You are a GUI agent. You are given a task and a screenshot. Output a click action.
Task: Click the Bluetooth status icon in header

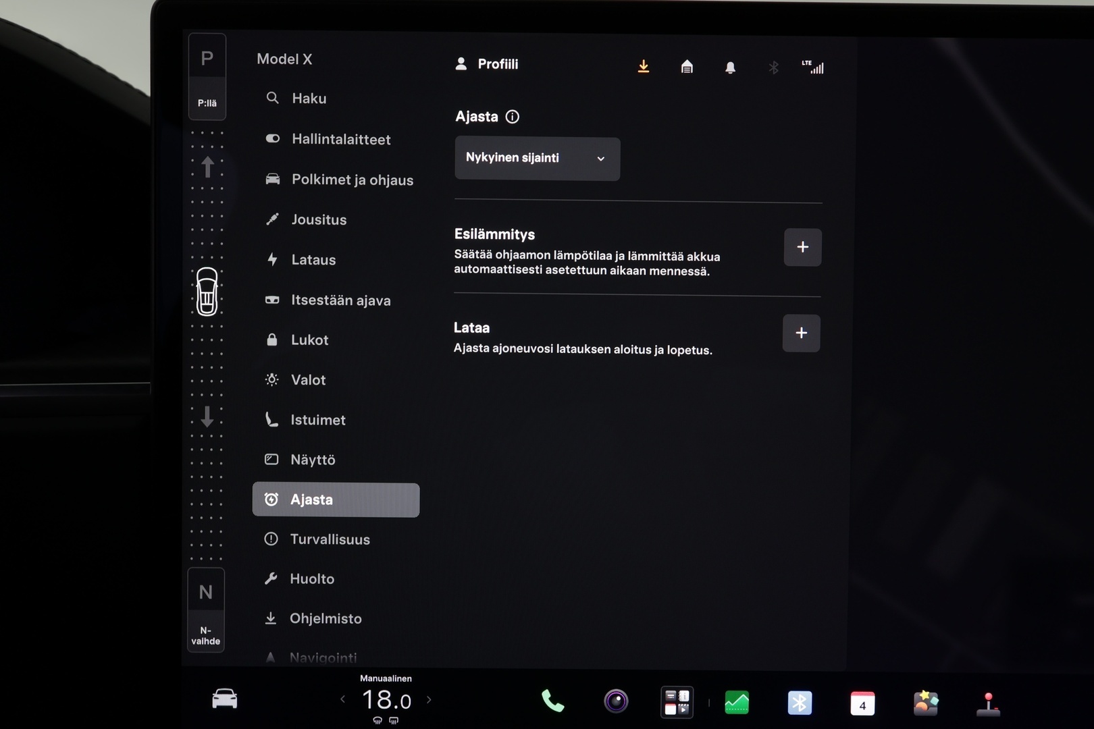coord(774,67)
